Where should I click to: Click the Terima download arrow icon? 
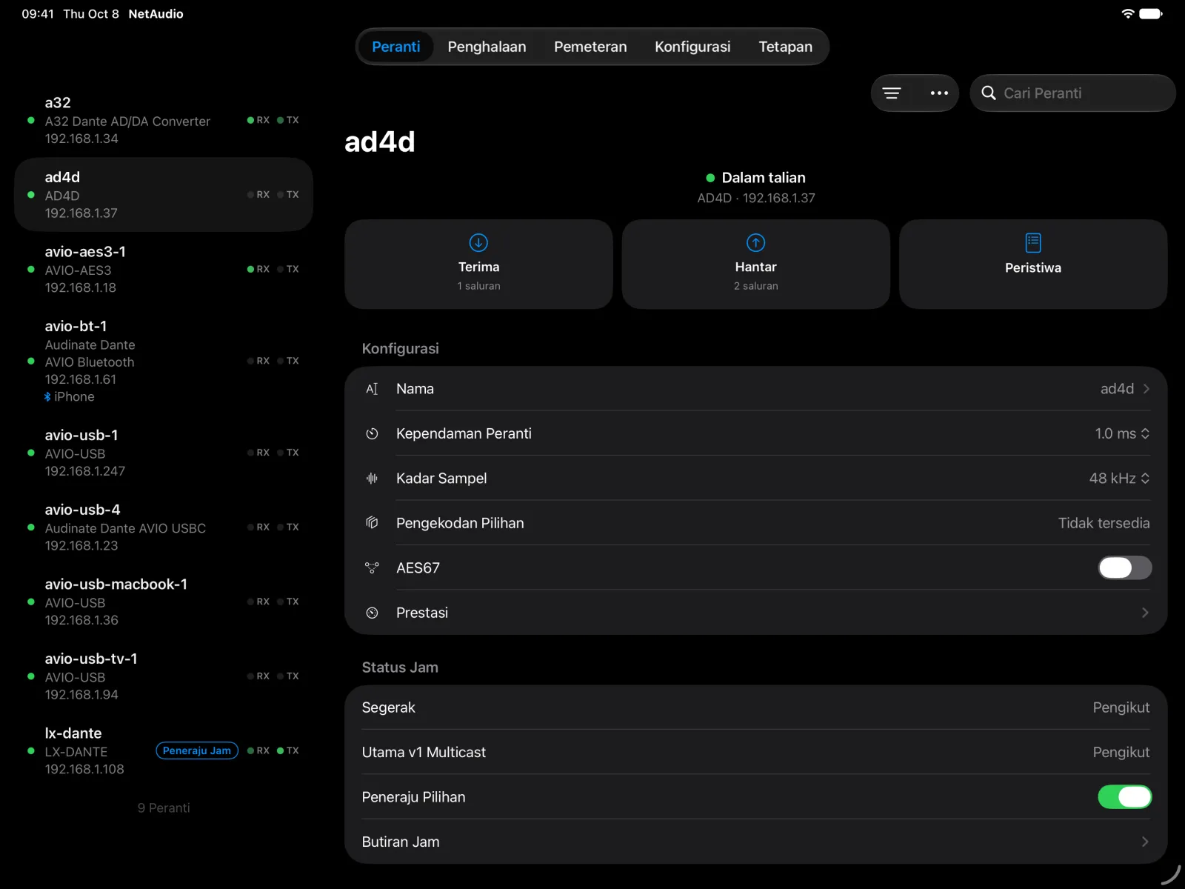coord(478,243)
